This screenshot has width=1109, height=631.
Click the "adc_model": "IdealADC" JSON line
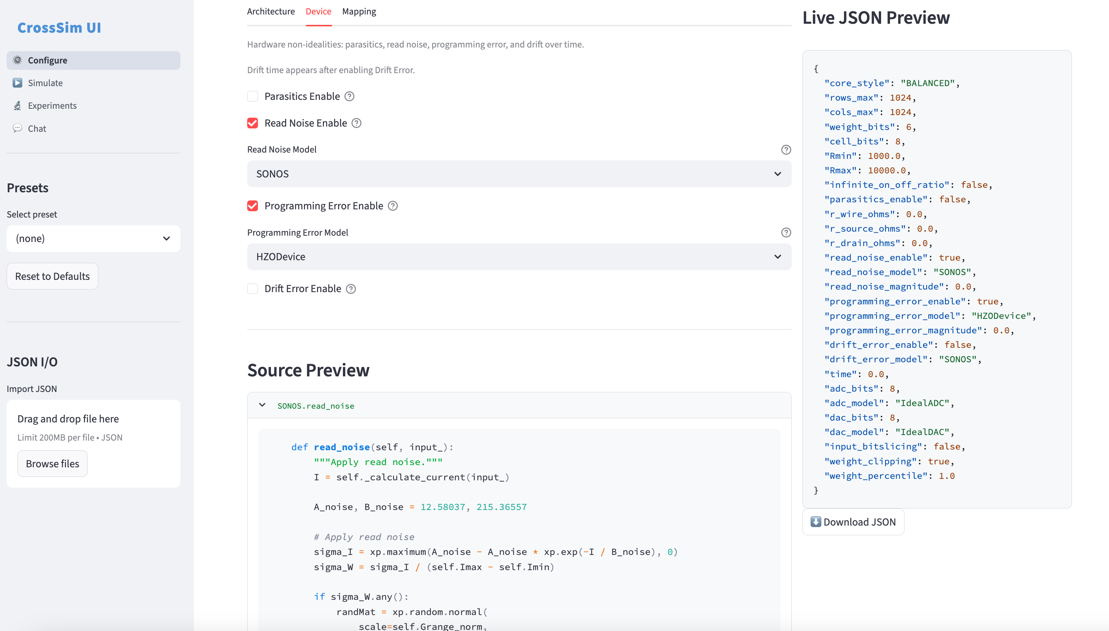pyautogui.click(x=889, y=403)
